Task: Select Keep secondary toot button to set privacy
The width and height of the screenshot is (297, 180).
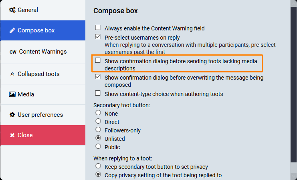Action: coord(97,166)
